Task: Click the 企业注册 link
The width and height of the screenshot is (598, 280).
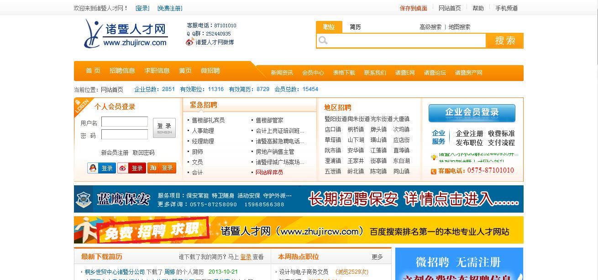Action: 469,133
